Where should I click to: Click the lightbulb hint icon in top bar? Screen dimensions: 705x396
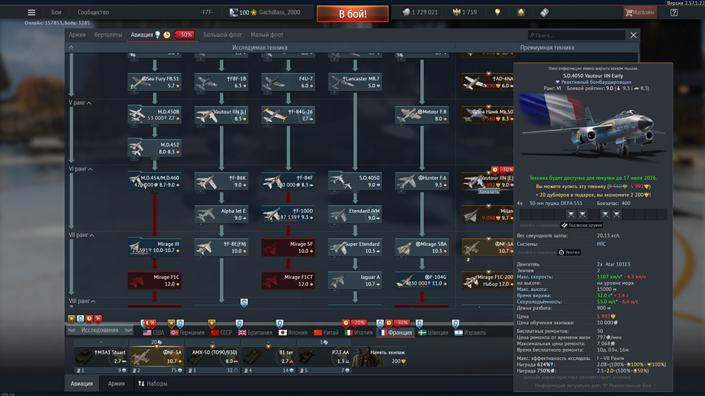click(497, 13)
